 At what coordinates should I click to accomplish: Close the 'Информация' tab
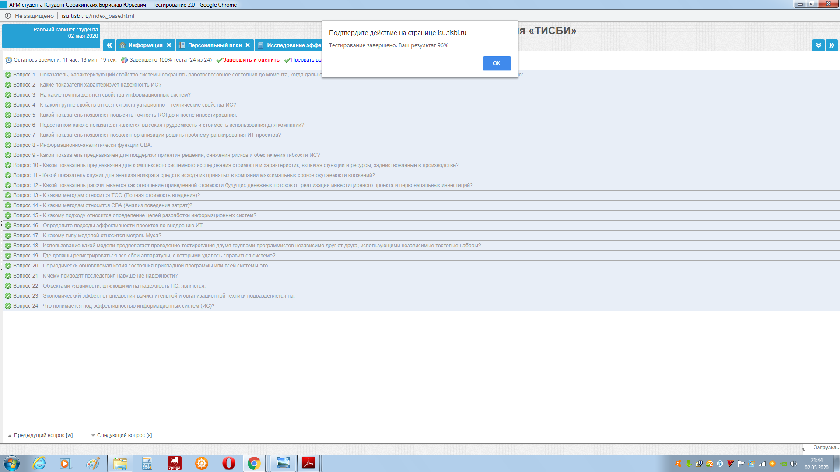tap(169, 45)
